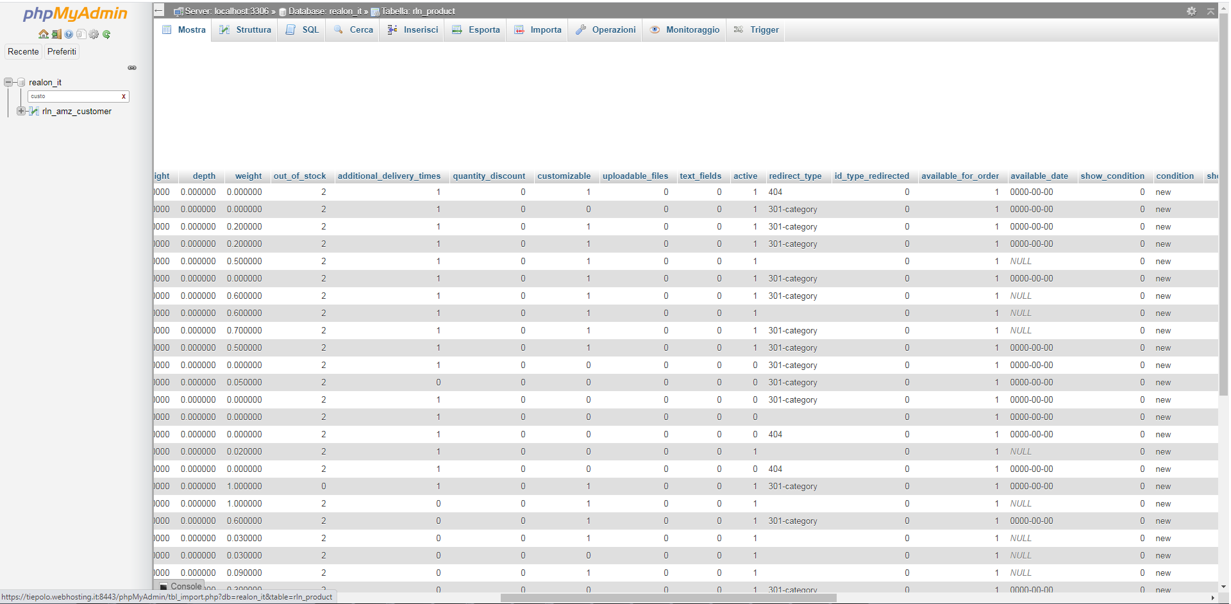The width and height of the screenshot is (1231, 604).
Task: Click the horizontal scrollbar thumb
Action: 668,598
